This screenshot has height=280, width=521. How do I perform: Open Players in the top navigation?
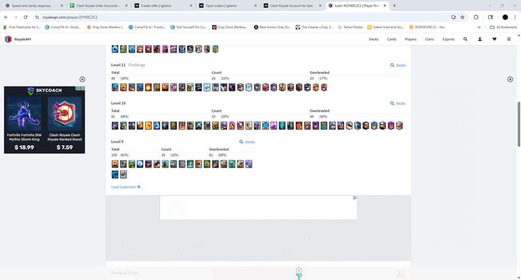tap(411, 39)
